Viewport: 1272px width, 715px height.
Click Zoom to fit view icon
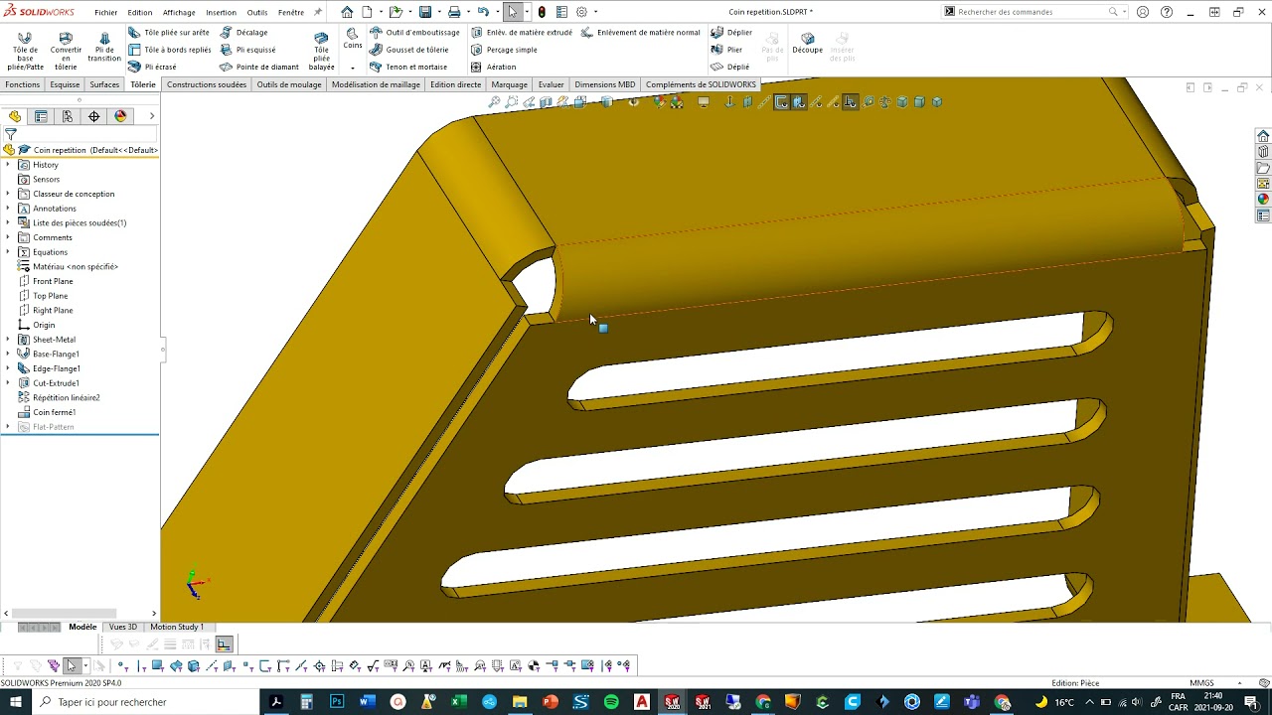tap(494, 102)
